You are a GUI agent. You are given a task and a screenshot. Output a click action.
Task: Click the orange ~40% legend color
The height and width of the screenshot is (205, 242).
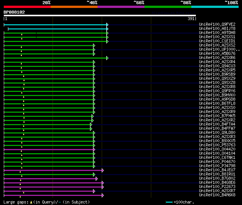coord(74,7)
